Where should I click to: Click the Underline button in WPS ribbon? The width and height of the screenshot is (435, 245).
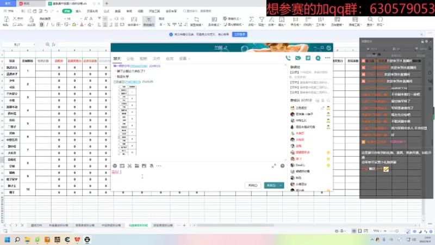[x=52, y=24]
